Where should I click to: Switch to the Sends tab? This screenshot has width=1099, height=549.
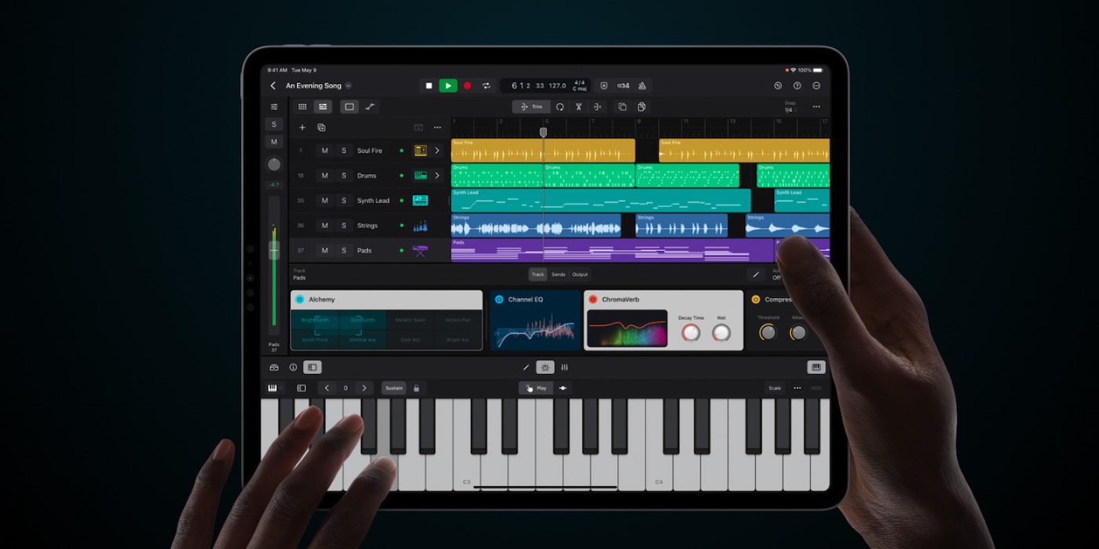coord(559,274)
